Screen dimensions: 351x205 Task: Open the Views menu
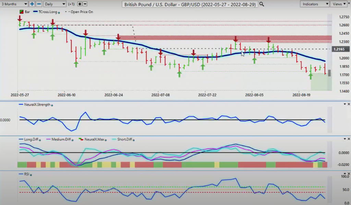[339, 4]
